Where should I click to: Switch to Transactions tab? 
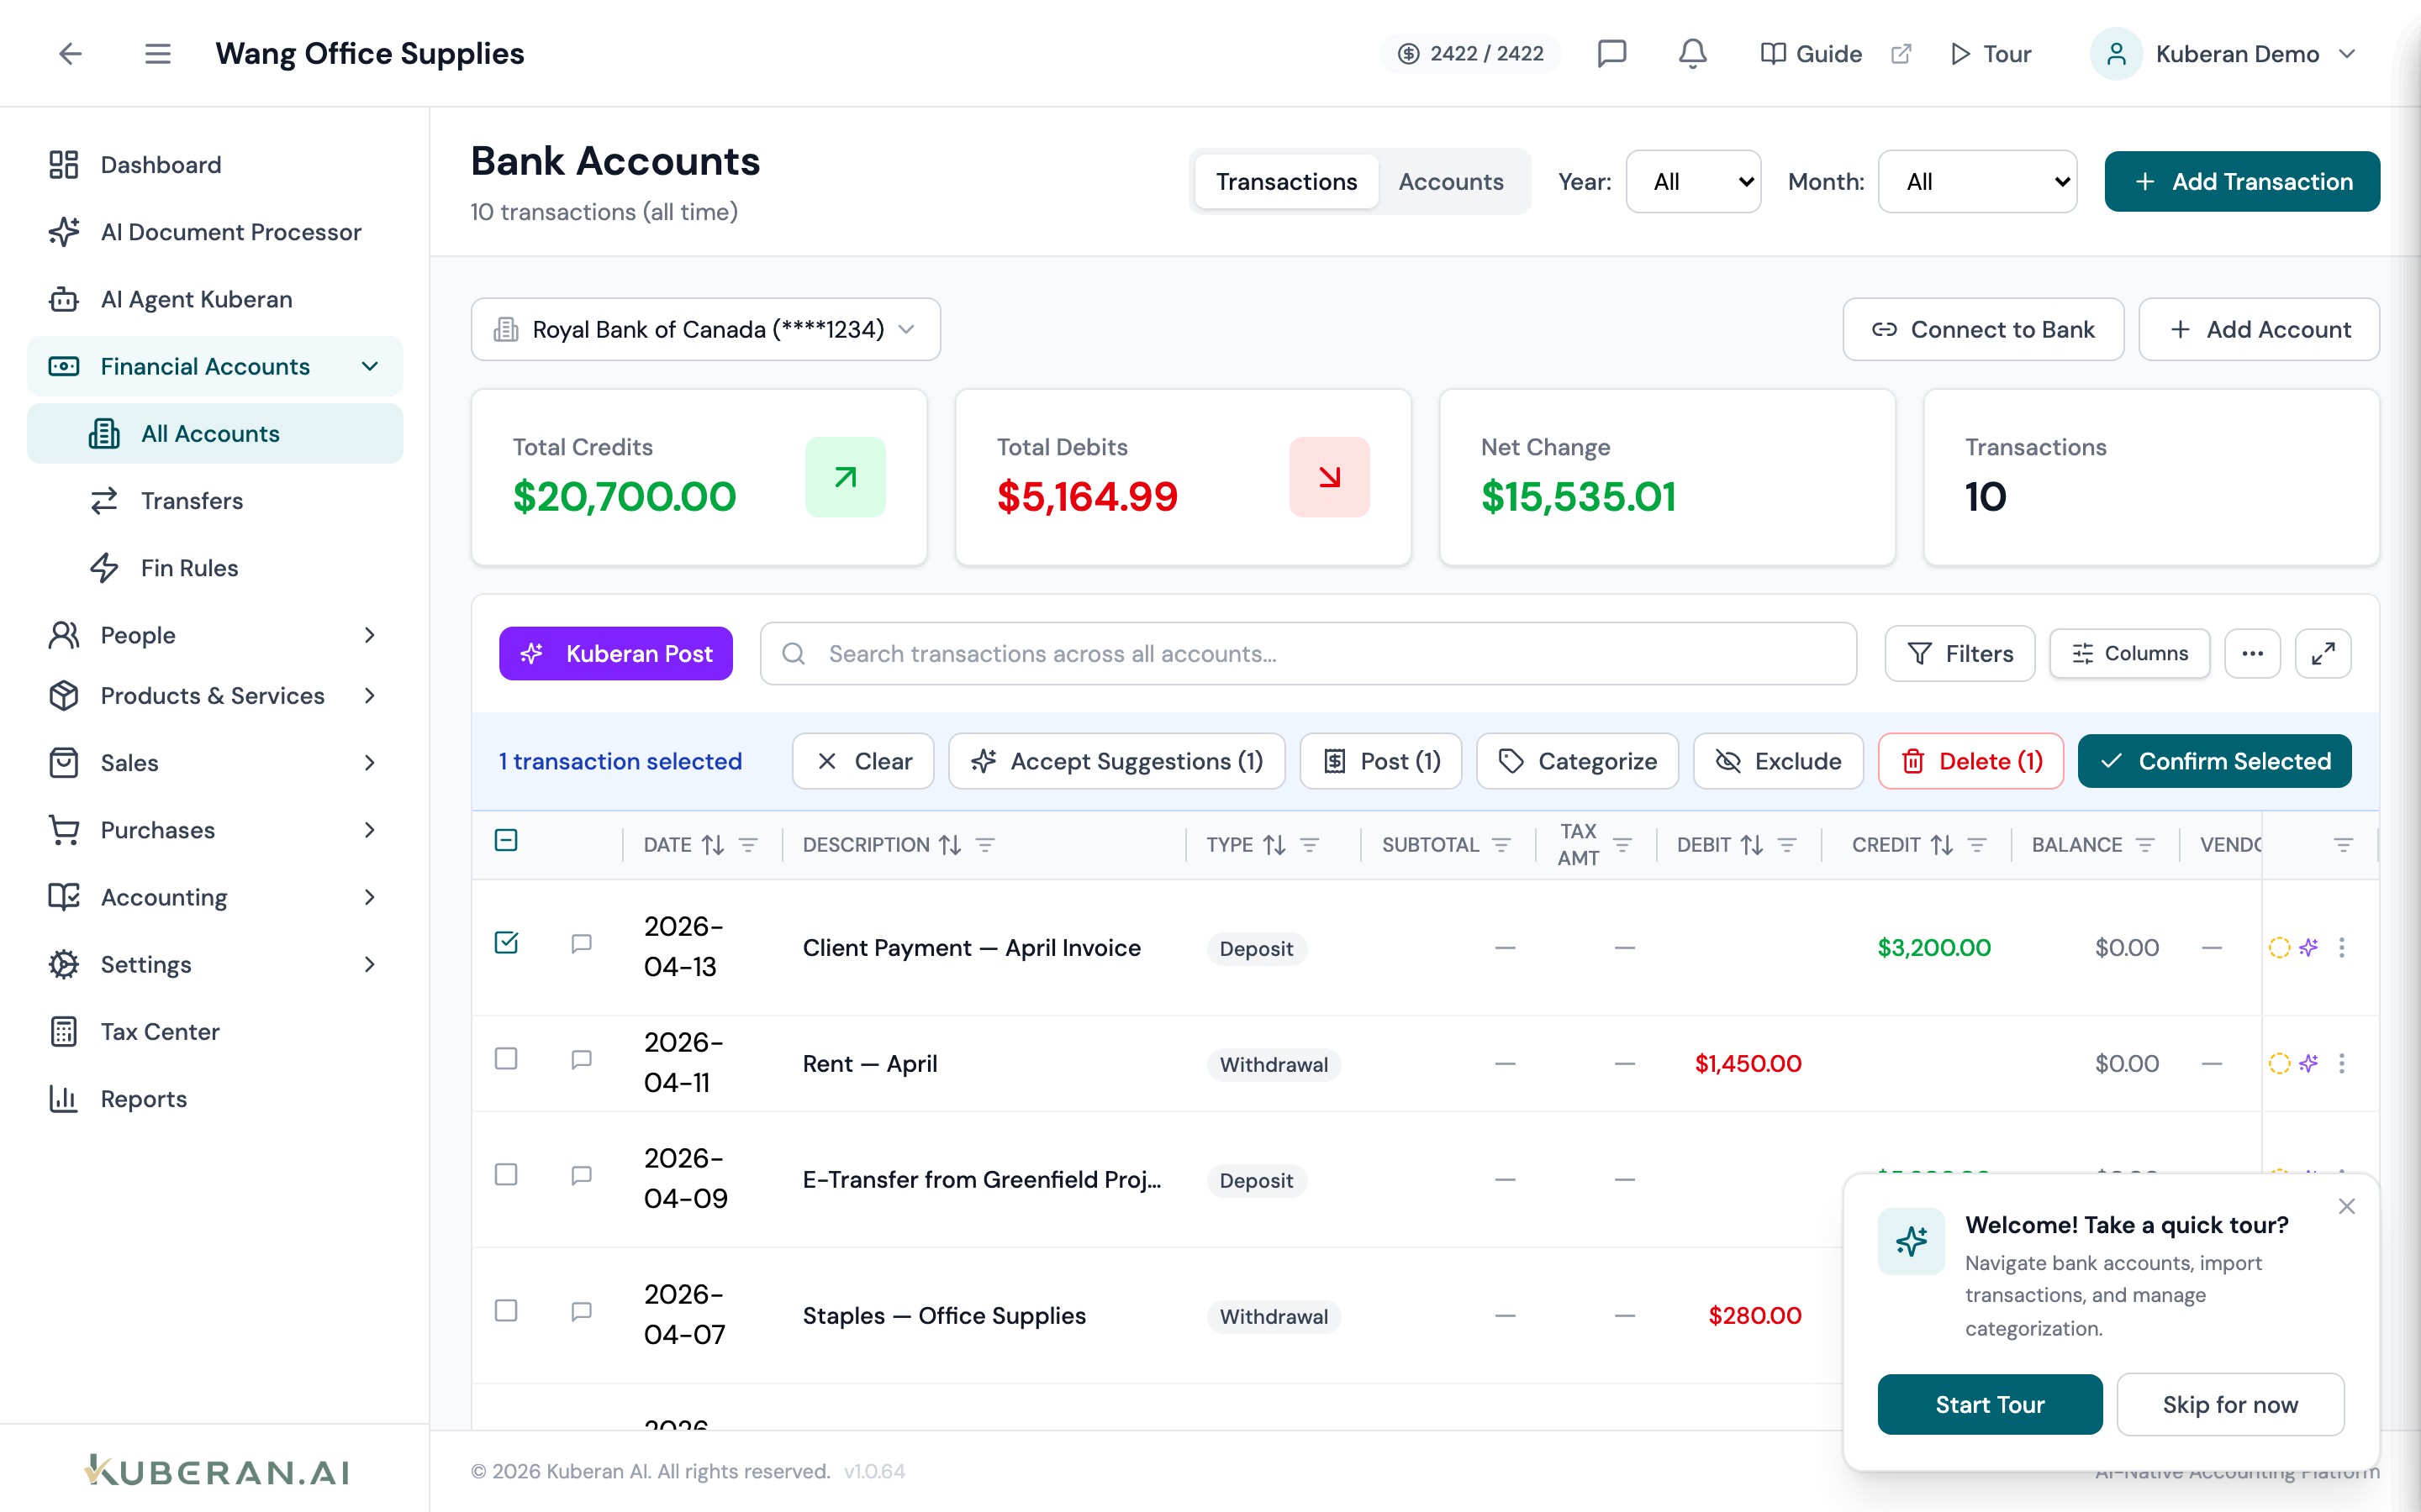click(1286, 181)
